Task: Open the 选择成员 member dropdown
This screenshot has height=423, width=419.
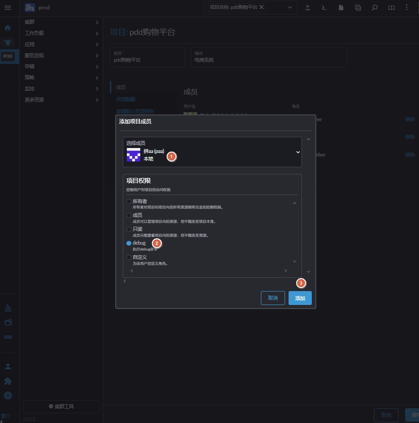Action: [212, 152]
